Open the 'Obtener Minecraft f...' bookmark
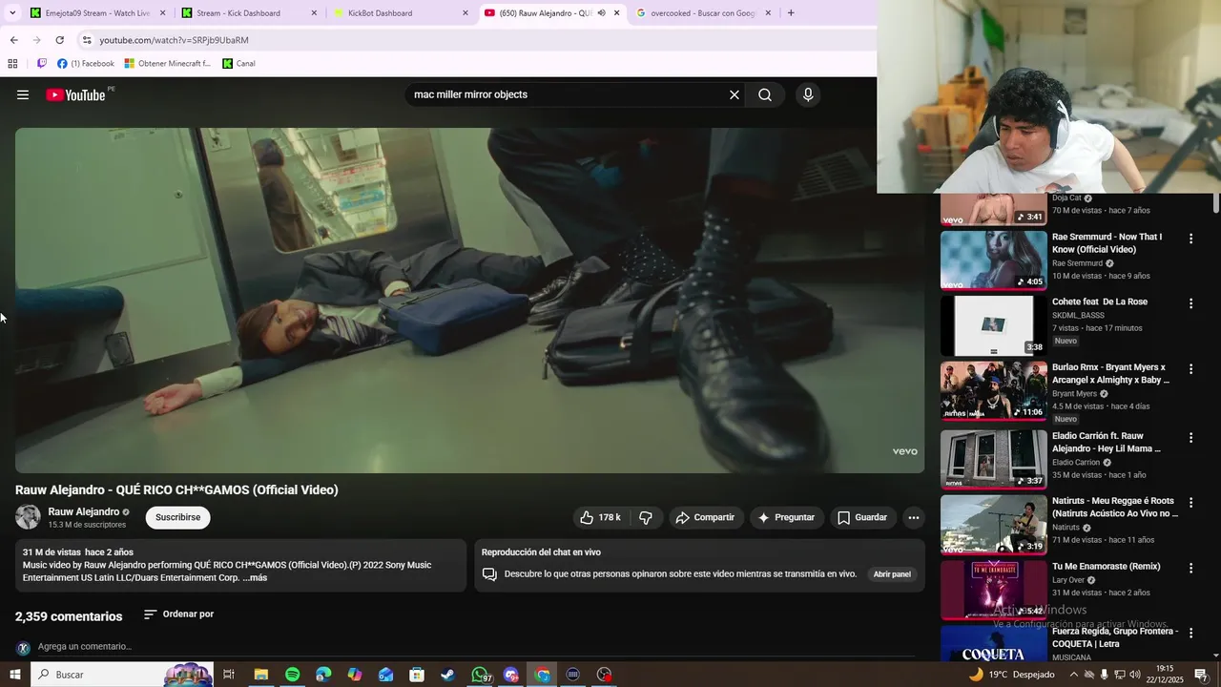Viewport: 1221px width, 687px height. (x=168, y=64)
